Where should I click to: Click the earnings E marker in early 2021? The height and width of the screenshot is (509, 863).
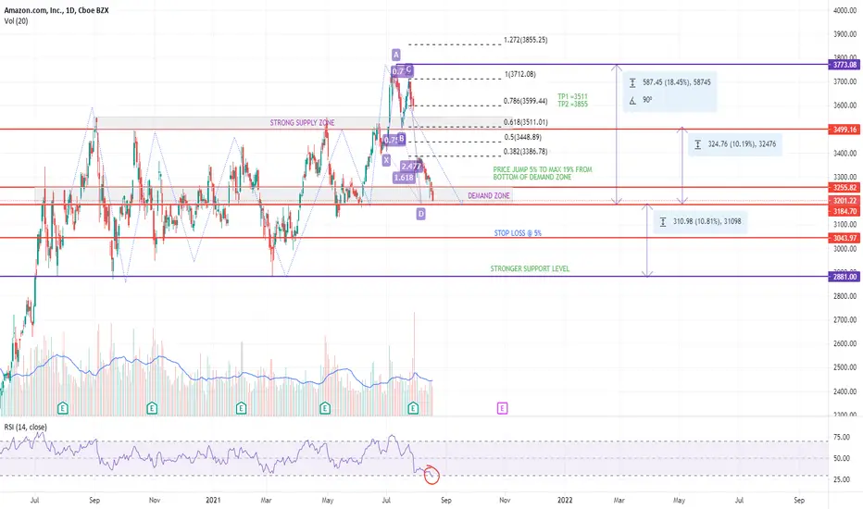241,408
